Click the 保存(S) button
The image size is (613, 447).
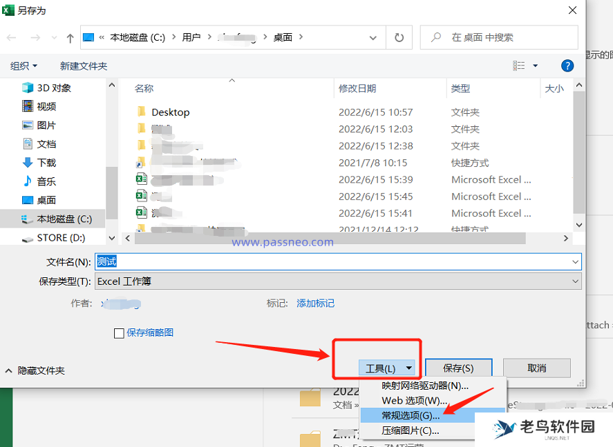458,368
